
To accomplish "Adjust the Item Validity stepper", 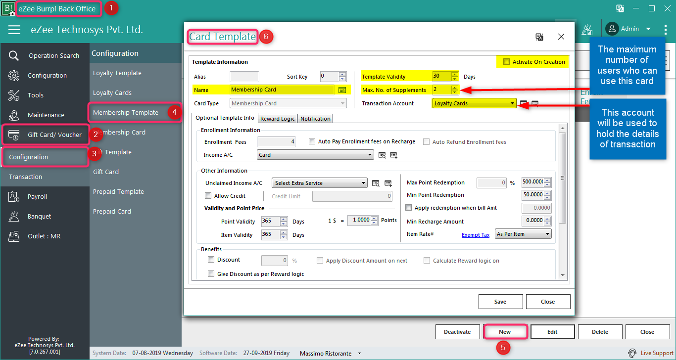I will tap(284, 235).
